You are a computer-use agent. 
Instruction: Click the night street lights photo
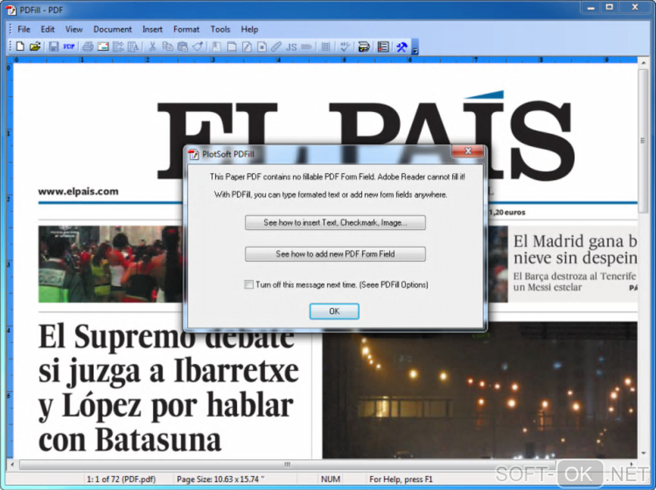pos(479,394)
